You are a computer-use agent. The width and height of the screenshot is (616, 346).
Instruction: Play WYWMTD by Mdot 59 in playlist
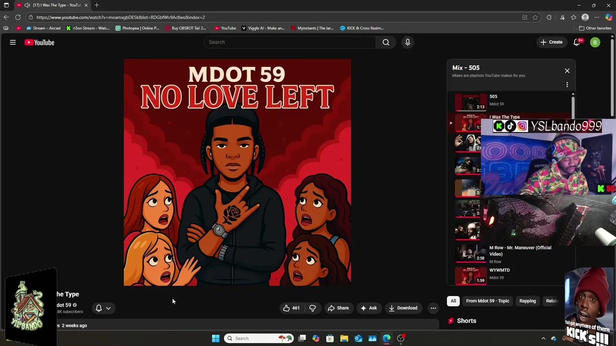pos(510,276)
